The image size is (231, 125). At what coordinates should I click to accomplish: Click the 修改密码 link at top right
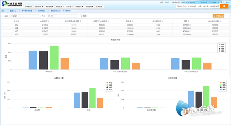pyautogui.click(x=204, y=2)
